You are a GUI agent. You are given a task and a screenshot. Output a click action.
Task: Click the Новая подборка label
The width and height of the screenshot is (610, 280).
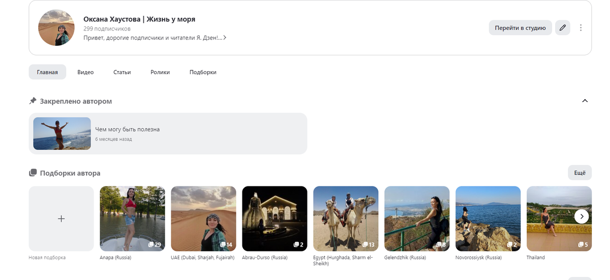(47, 258)
